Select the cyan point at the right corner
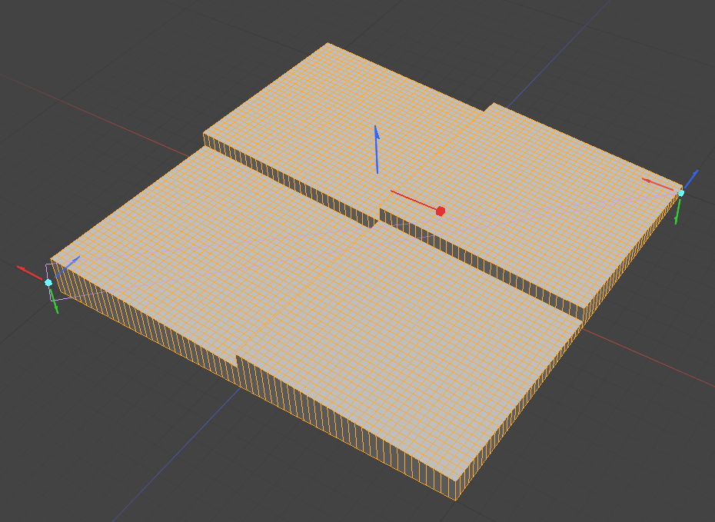This screenshot has height=522, width=715. [x=680, y=193]
